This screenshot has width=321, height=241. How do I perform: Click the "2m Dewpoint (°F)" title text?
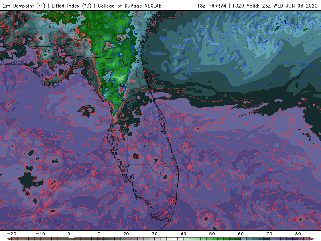pos(24,6)
